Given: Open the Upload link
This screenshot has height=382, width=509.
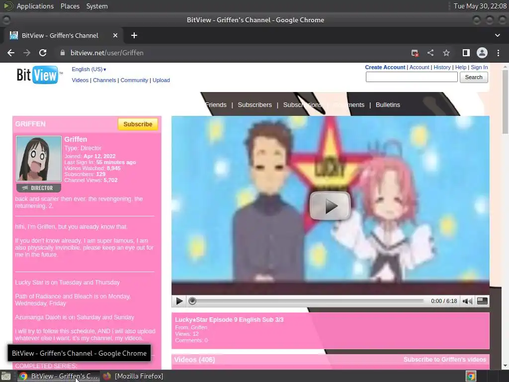Looking at the screenshot, I should coord(161,80).
